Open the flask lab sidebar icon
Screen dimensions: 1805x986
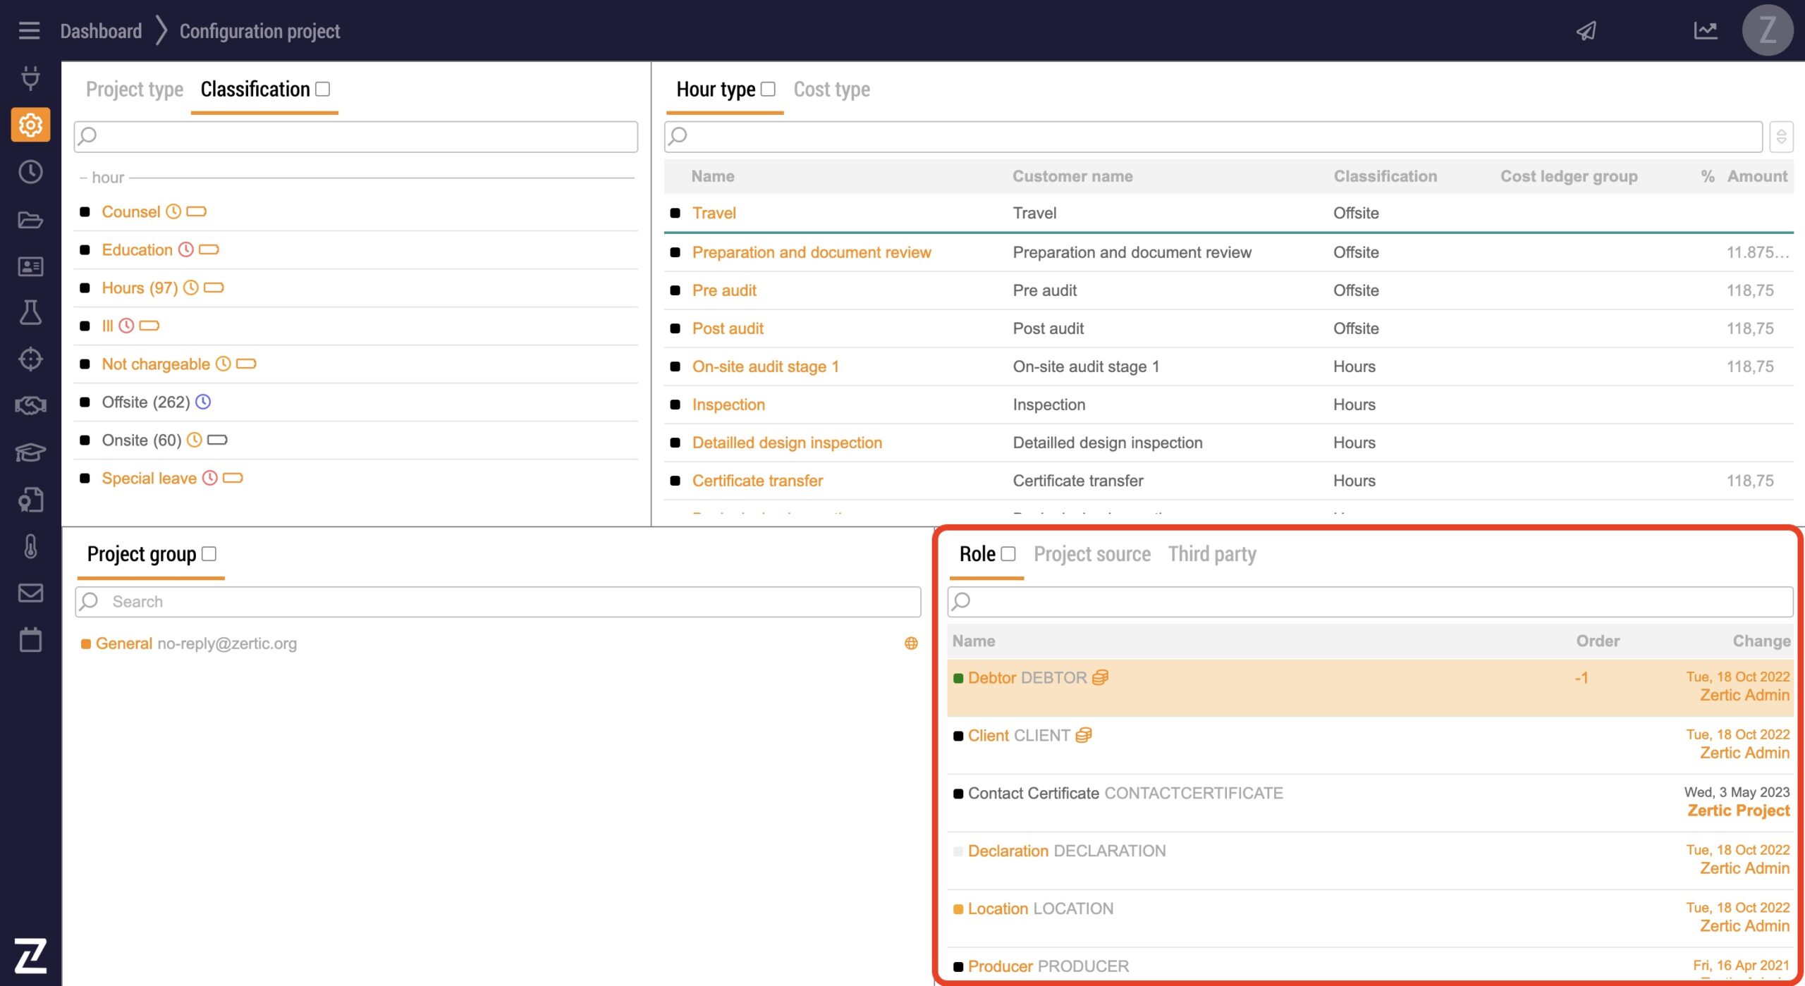click(x=30, y=312)
